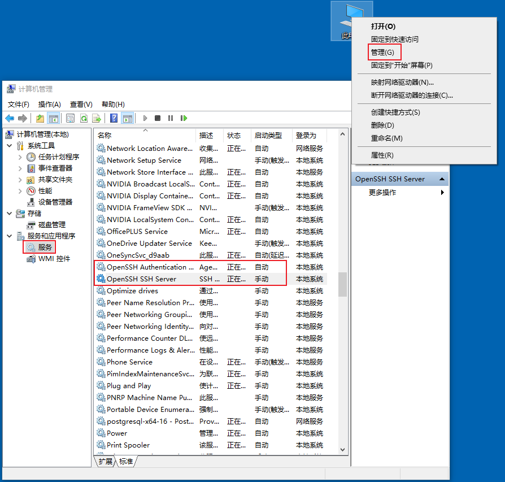The height and width of the screenshot is (482, 505).
Task: Select 任务计划程序 in the tree
Action: pyautogui.click(x=59, y=157)
